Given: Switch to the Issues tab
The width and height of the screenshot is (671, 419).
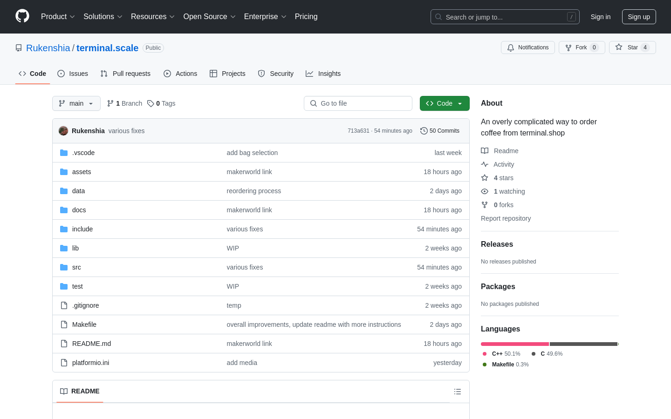Looking at the screenshot, I should tap(73, 74).
